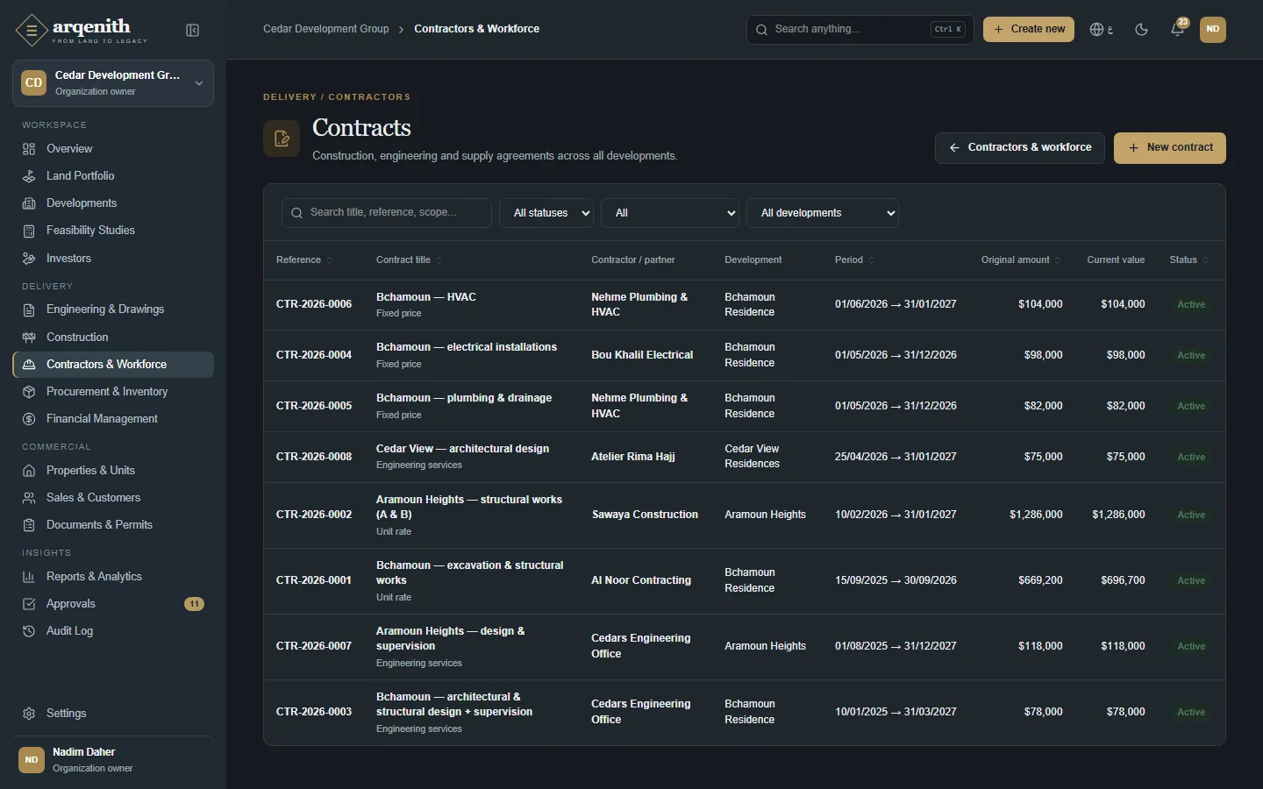Screen dimensions: 1263x789
Task: Click the contracts search title field
Action: (387, 213)
